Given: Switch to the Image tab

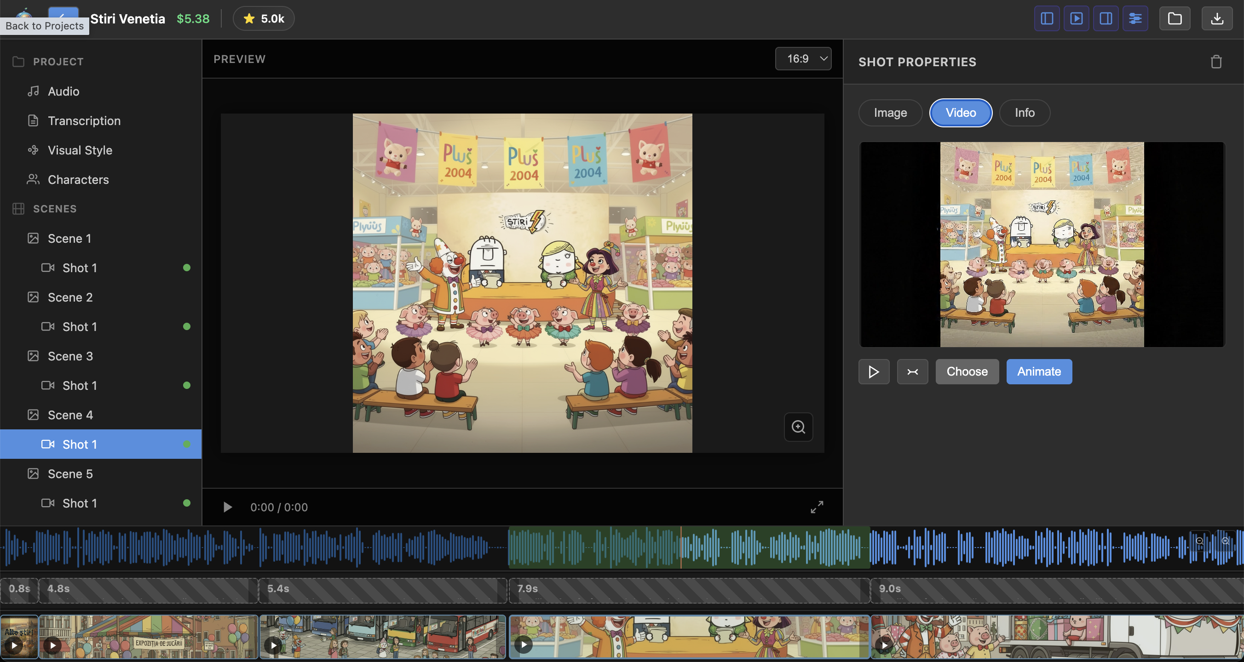Looking at the screenshot, I should tap(890, 113).
